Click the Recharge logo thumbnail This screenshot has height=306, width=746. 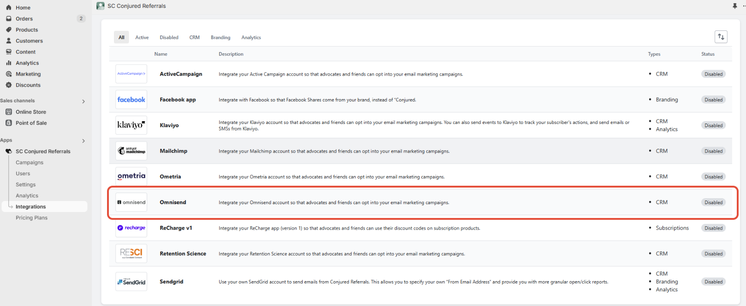(x=131, y=228)
